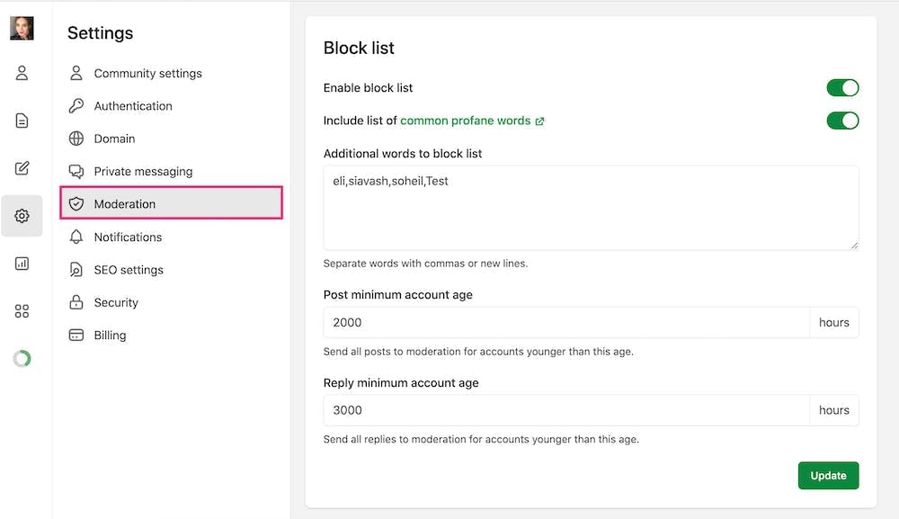Open the profile avatar in the sidebar
The image size is (899, 519).
click(x=21, y=28)
